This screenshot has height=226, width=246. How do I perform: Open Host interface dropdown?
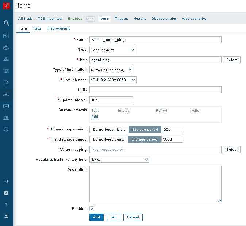tap(113, 80)
